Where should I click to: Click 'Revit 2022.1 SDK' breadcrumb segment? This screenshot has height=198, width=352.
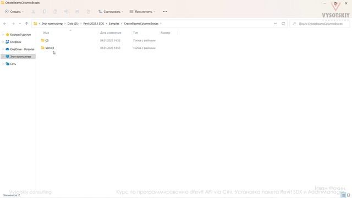(94, 24)
